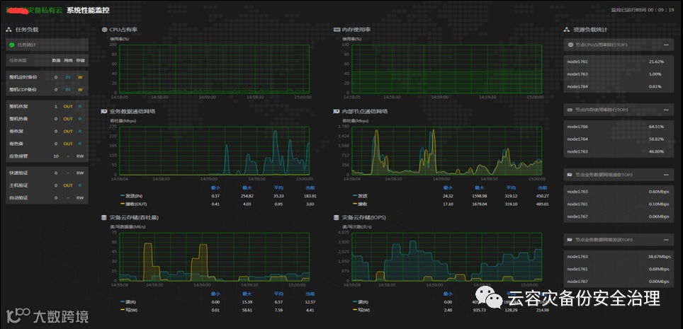
Task: Click the CPU占有率 chart icon
Action: click(x=104, y=30)
